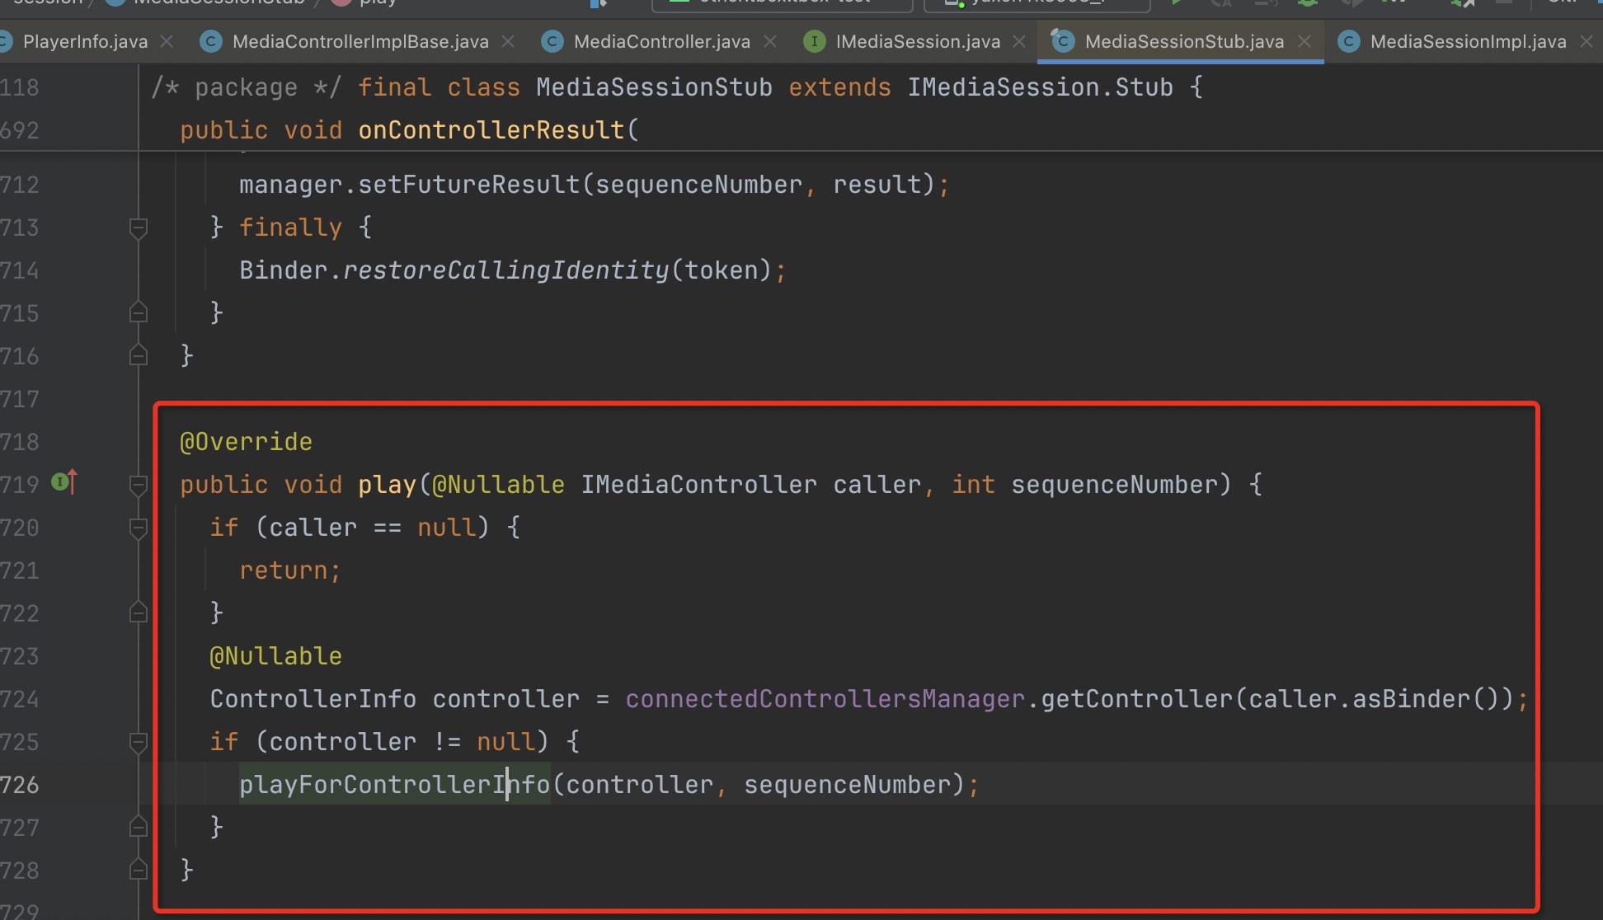1603x920 pixels.
Task: Close the MediaSessionStub.java tab
Action: [x=1304, y=41]
